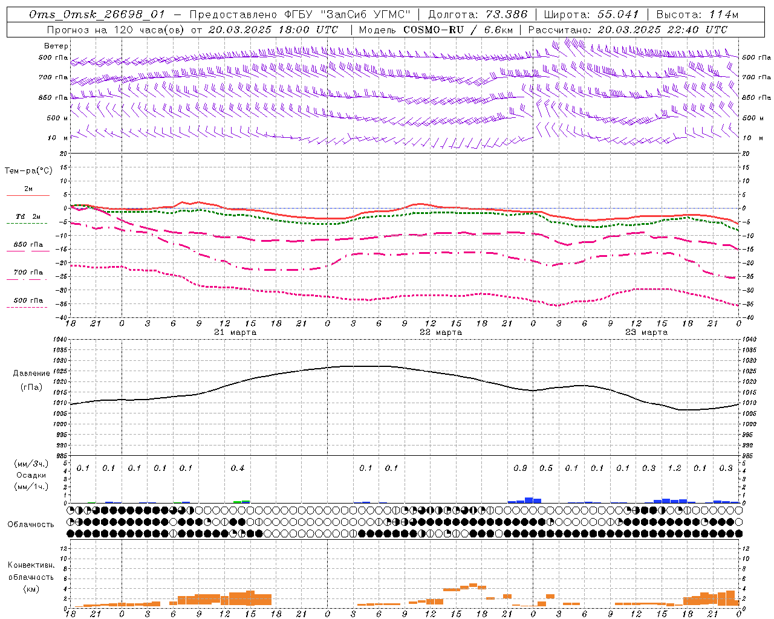Click the Тем-ра(°C) panel label
This screenshot has width=774, height=619.
(x=28, y=171)
